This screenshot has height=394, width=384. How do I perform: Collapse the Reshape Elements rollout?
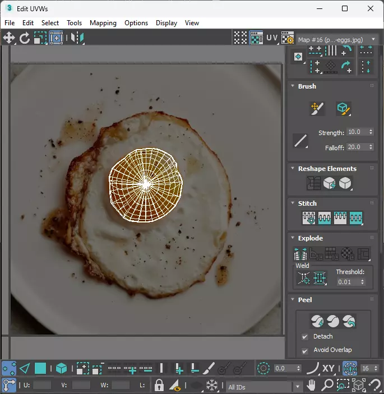(293, 168)
